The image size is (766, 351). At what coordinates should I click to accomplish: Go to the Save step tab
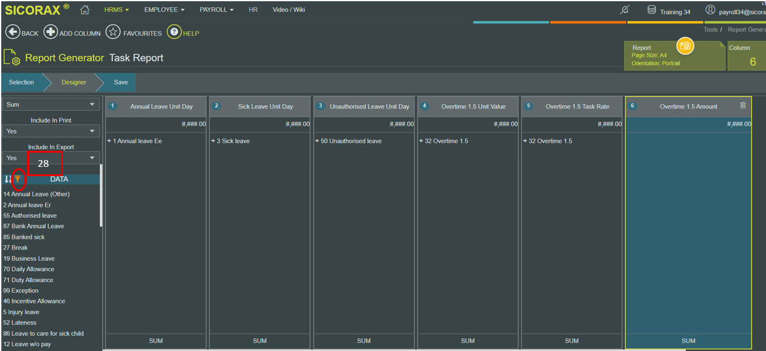[121, 83]
